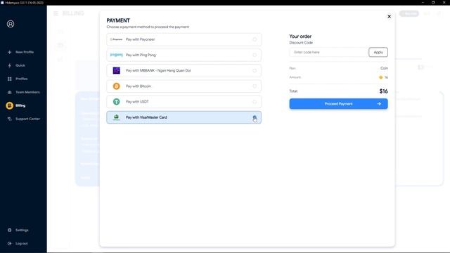The image size is (450, 253).
Task: Click the Settings gear icon
Action: pyautogui.click(x=9, y=230)
